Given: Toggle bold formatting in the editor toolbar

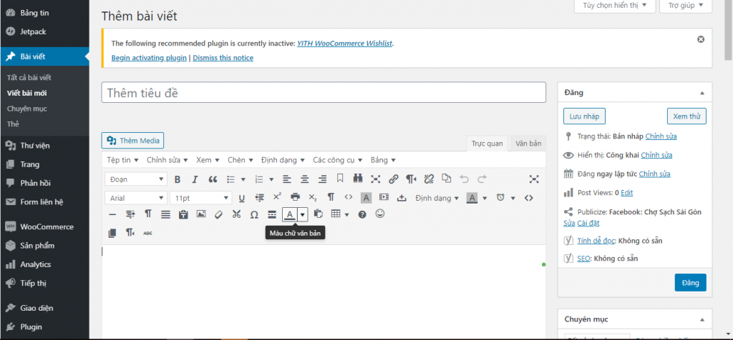Looking at the screenshot, I should 177,179.
